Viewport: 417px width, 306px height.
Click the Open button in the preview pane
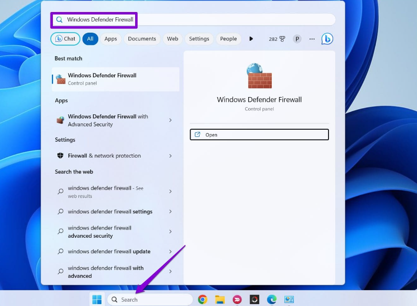(259, 135)
